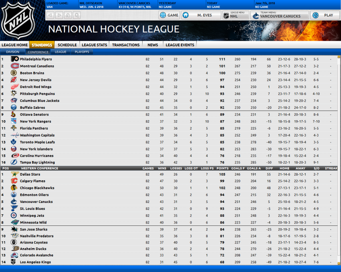Image resolution: width=341 pixels, height=272 pixels.
Task: Click St. Louis Blues logo
Action: point(14,209)
